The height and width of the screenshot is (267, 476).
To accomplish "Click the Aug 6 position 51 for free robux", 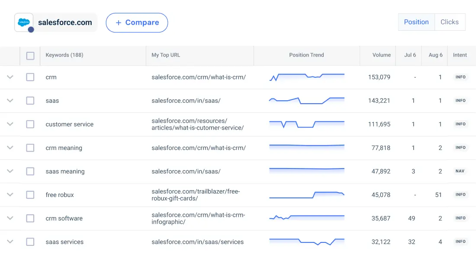I will click(438, 195).
